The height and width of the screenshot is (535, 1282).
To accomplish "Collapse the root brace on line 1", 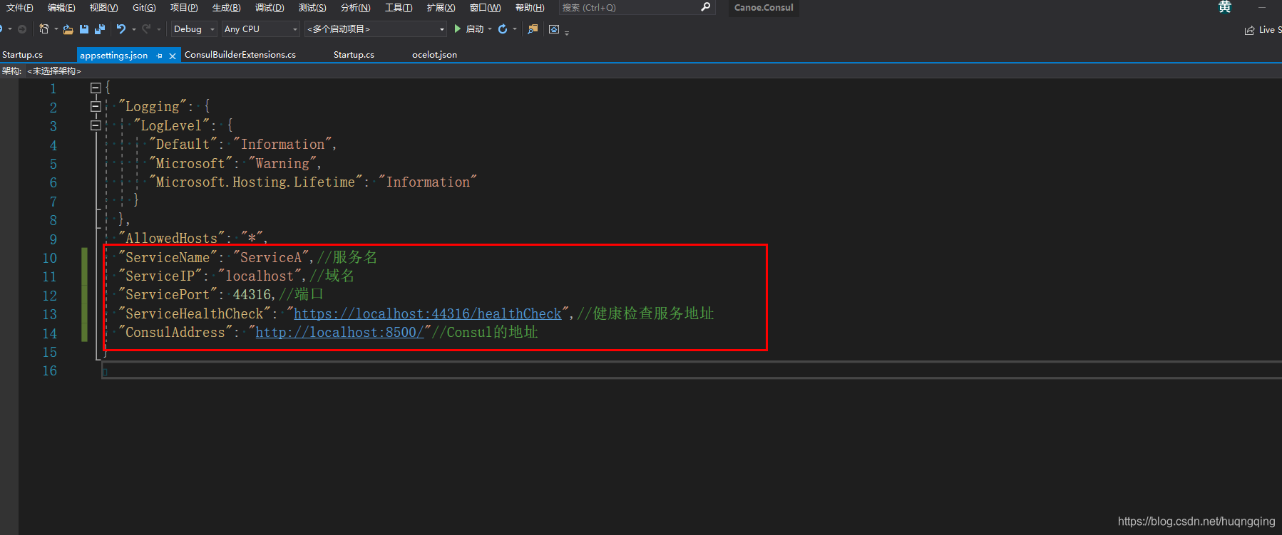I will point(96,88).
